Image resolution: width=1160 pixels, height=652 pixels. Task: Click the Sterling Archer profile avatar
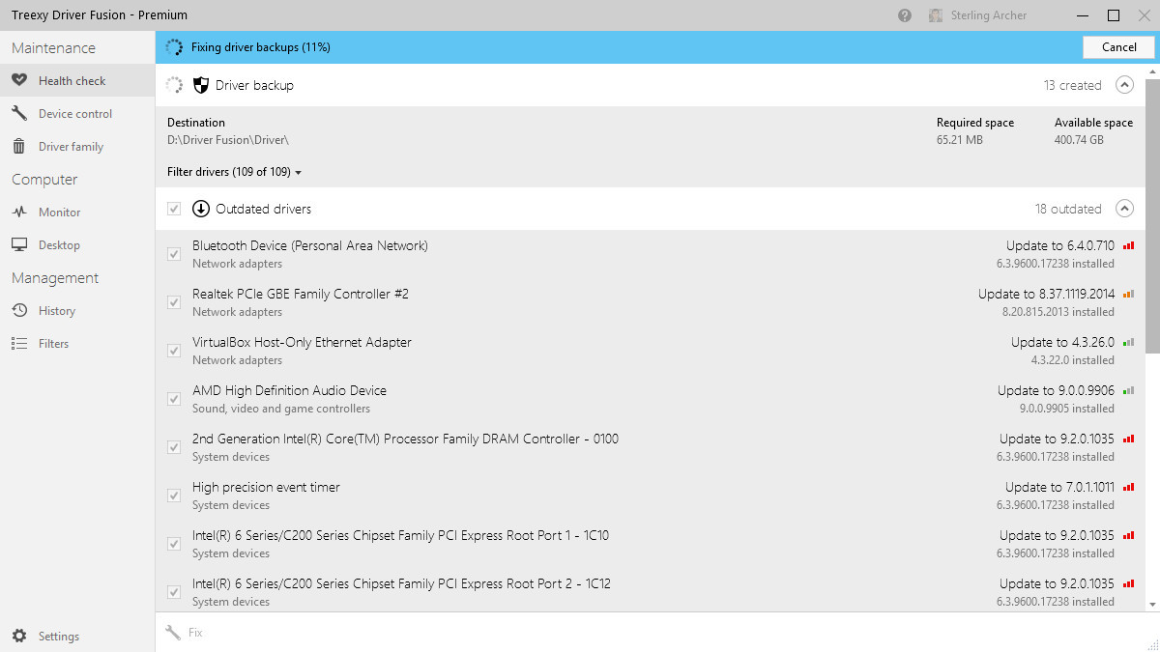pos(936,15)
